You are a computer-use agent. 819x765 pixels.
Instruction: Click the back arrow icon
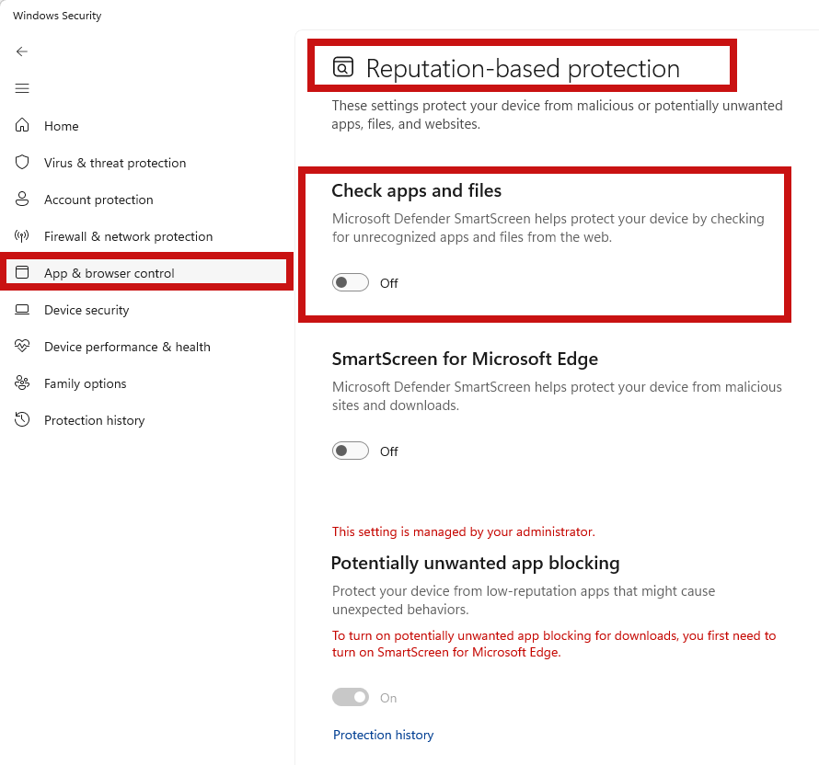22,51
